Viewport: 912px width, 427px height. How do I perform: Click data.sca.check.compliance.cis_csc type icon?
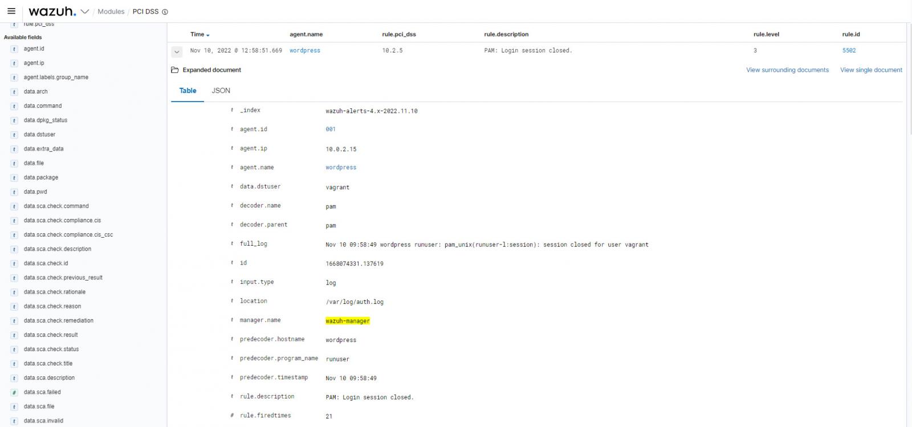(x=14, y=235)
